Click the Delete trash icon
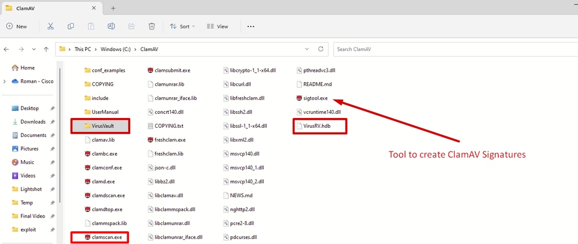The image size is (578, 244). 152,26
